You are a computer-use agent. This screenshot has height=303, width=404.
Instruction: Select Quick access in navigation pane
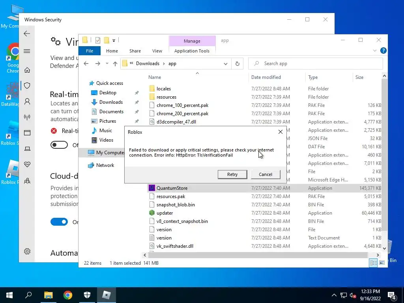[110, 83]
